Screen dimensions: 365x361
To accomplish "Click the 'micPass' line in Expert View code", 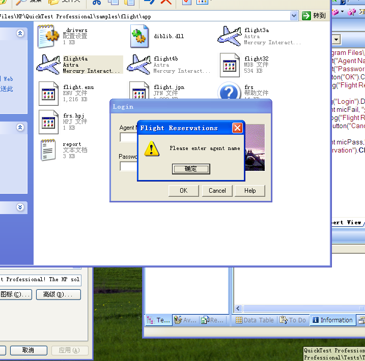I will click(349, 142).
